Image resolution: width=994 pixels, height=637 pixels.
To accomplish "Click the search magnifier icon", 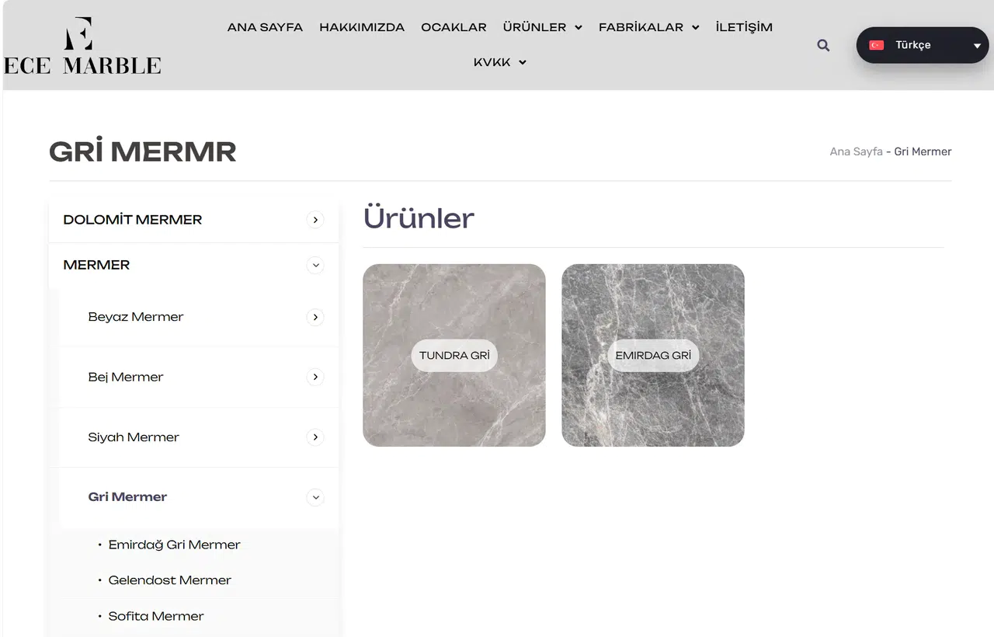I will tap(823, 46).
